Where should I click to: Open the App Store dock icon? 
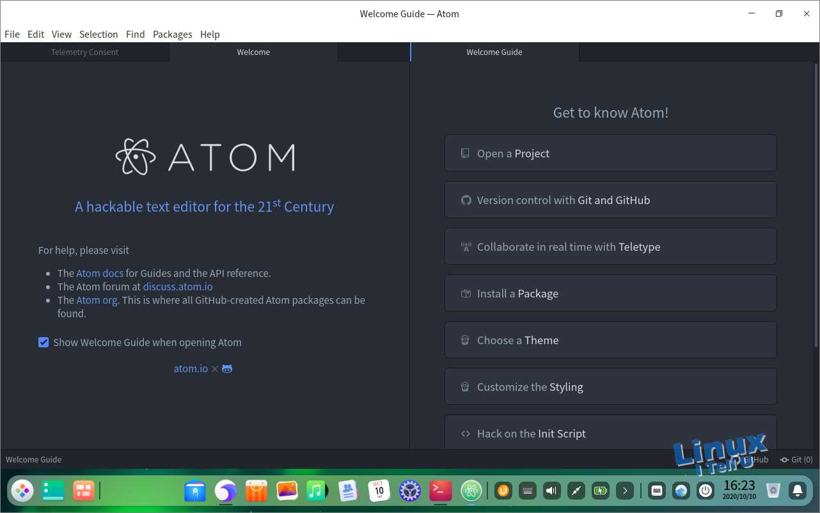(256, 491)
